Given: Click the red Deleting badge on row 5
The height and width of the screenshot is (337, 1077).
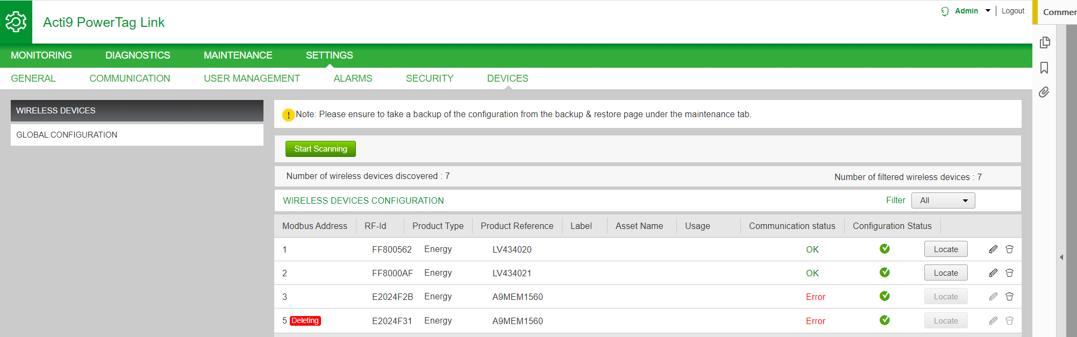Looking at the screenshot, I should pos(305,321).
